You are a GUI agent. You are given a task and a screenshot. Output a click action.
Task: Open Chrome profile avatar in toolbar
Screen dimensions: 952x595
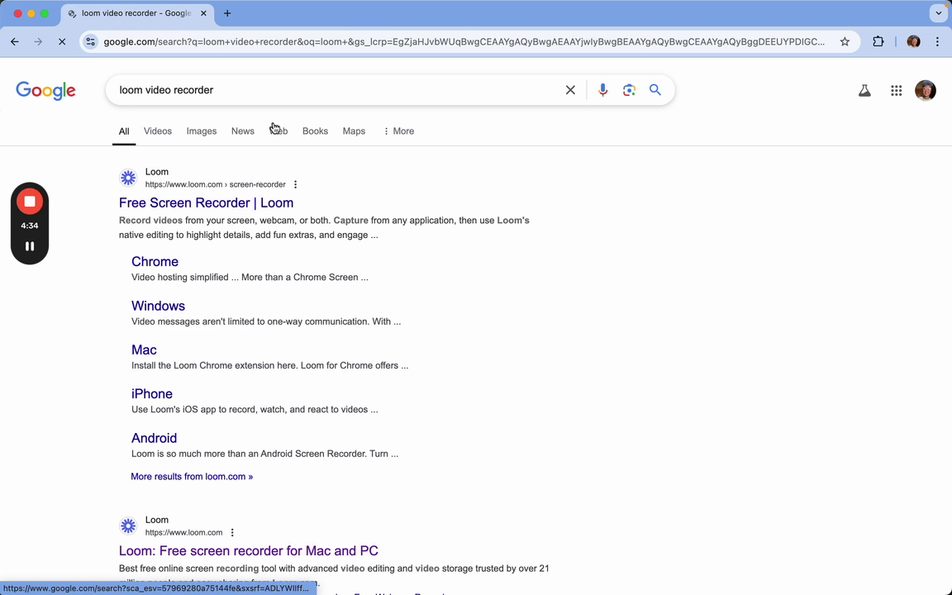pos(913,42)
